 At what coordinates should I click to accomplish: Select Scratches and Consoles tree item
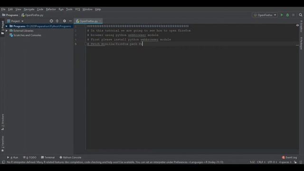25,35
